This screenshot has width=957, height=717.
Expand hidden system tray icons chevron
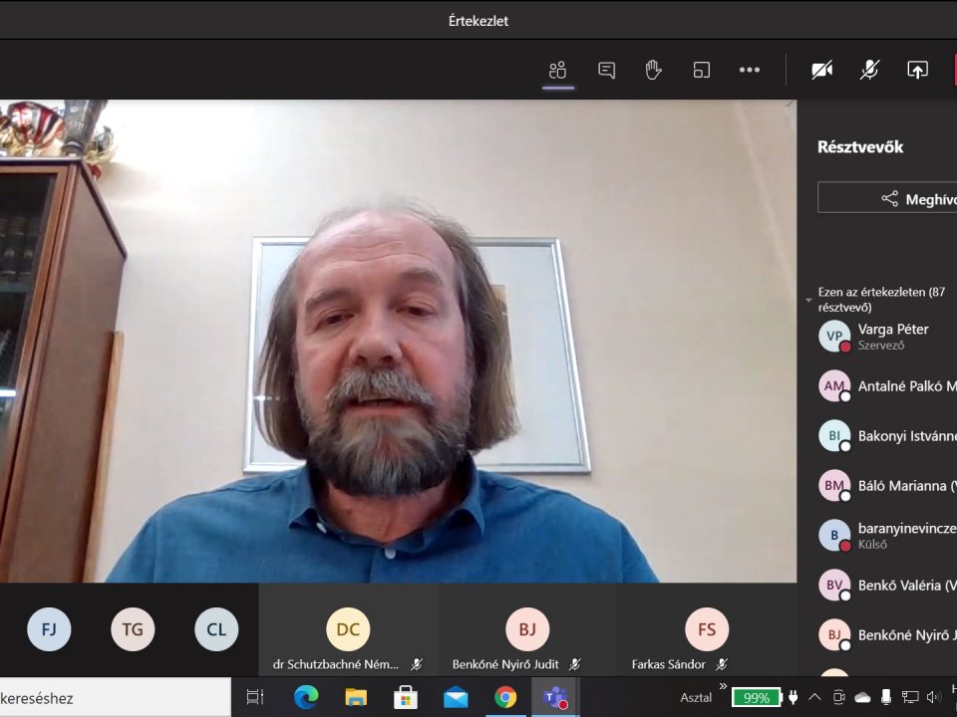click(814, 698)
